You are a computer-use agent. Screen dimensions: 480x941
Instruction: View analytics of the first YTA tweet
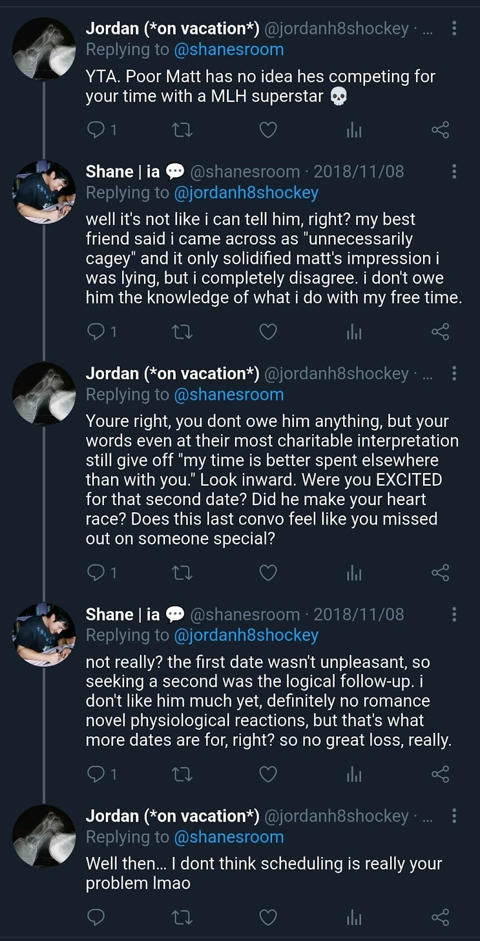[354, 130]
